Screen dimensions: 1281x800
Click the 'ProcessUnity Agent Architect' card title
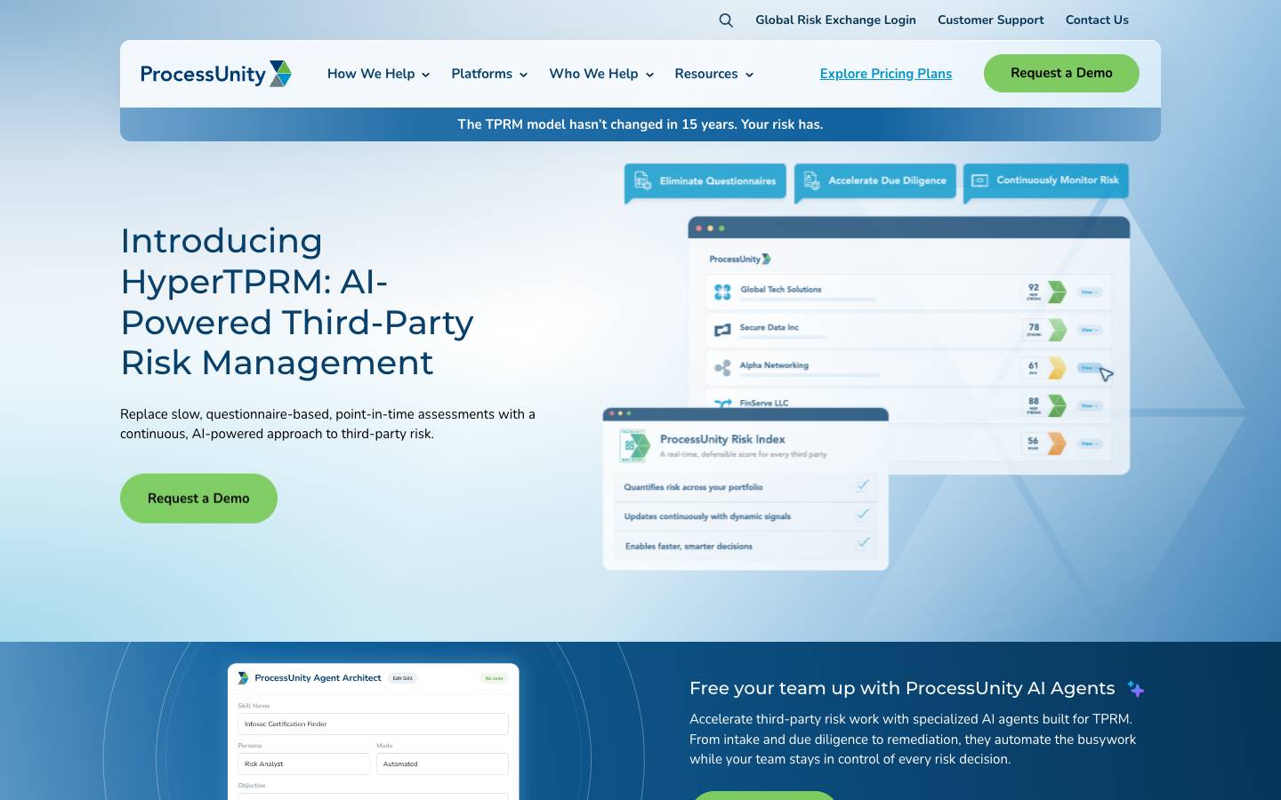coord(318,678)
